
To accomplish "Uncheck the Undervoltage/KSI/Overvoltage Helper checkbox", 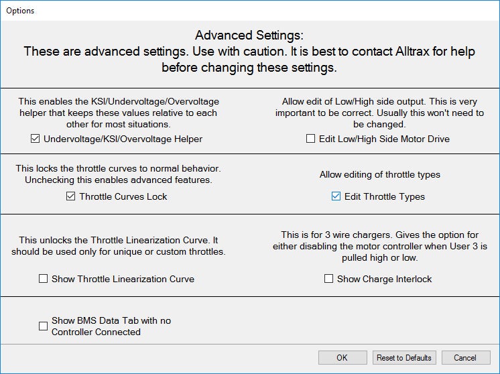I will [x=36, y=139].
